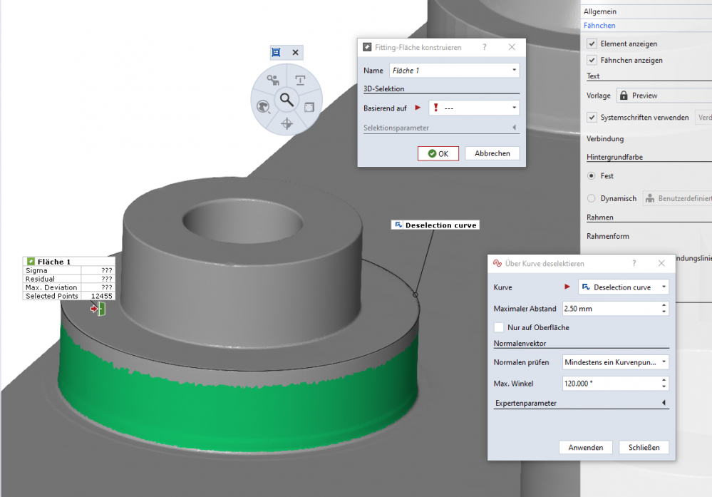Screen dimensions: 712x497
Task: Enable 'Nur auf Oberfläche' checkbox
Action: 499,327
